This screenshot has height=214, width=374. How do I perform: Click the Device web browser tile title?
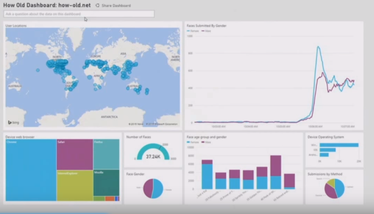20,137
